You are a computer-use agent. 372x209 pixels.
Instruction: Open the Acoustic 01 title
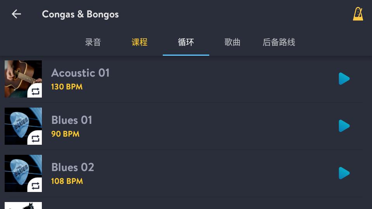[x=80, y=73]
